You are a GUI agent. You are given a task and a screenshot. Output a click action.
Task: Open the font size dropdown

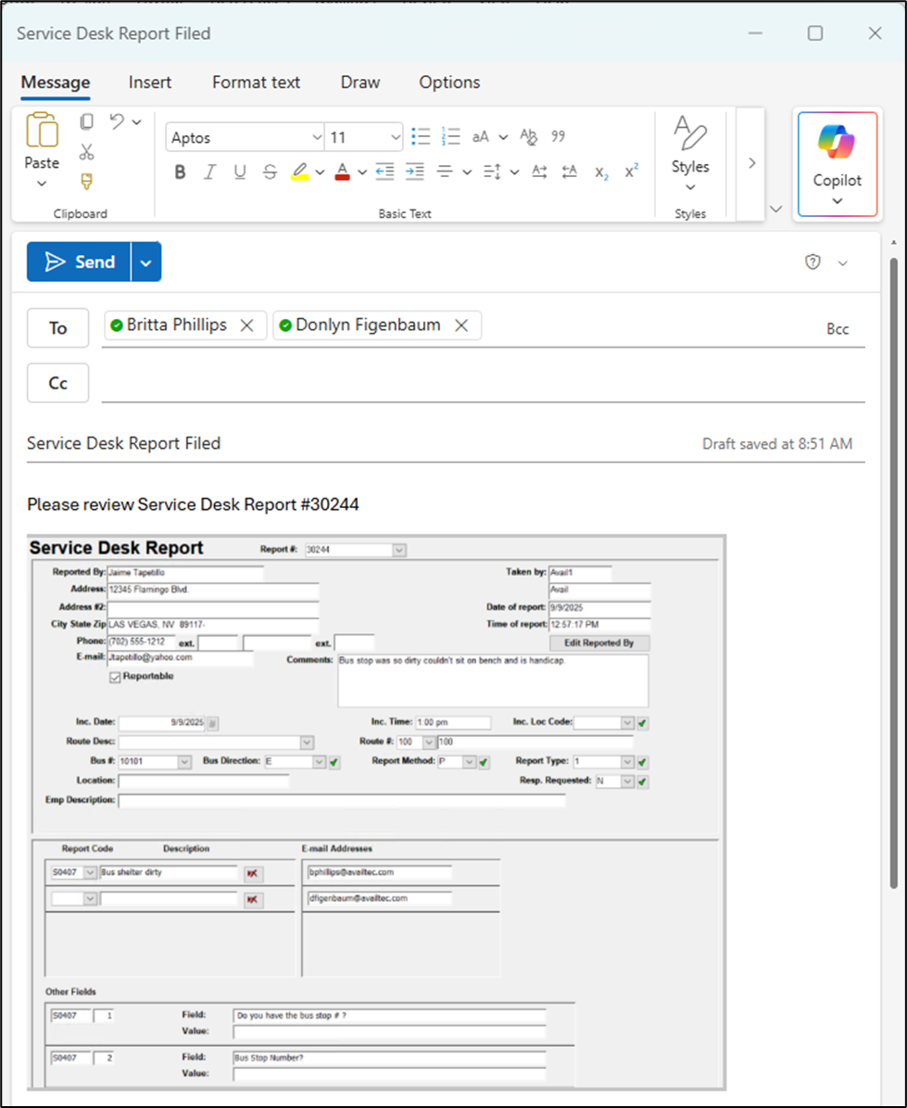pyautogui.click(x=394, y=137)
